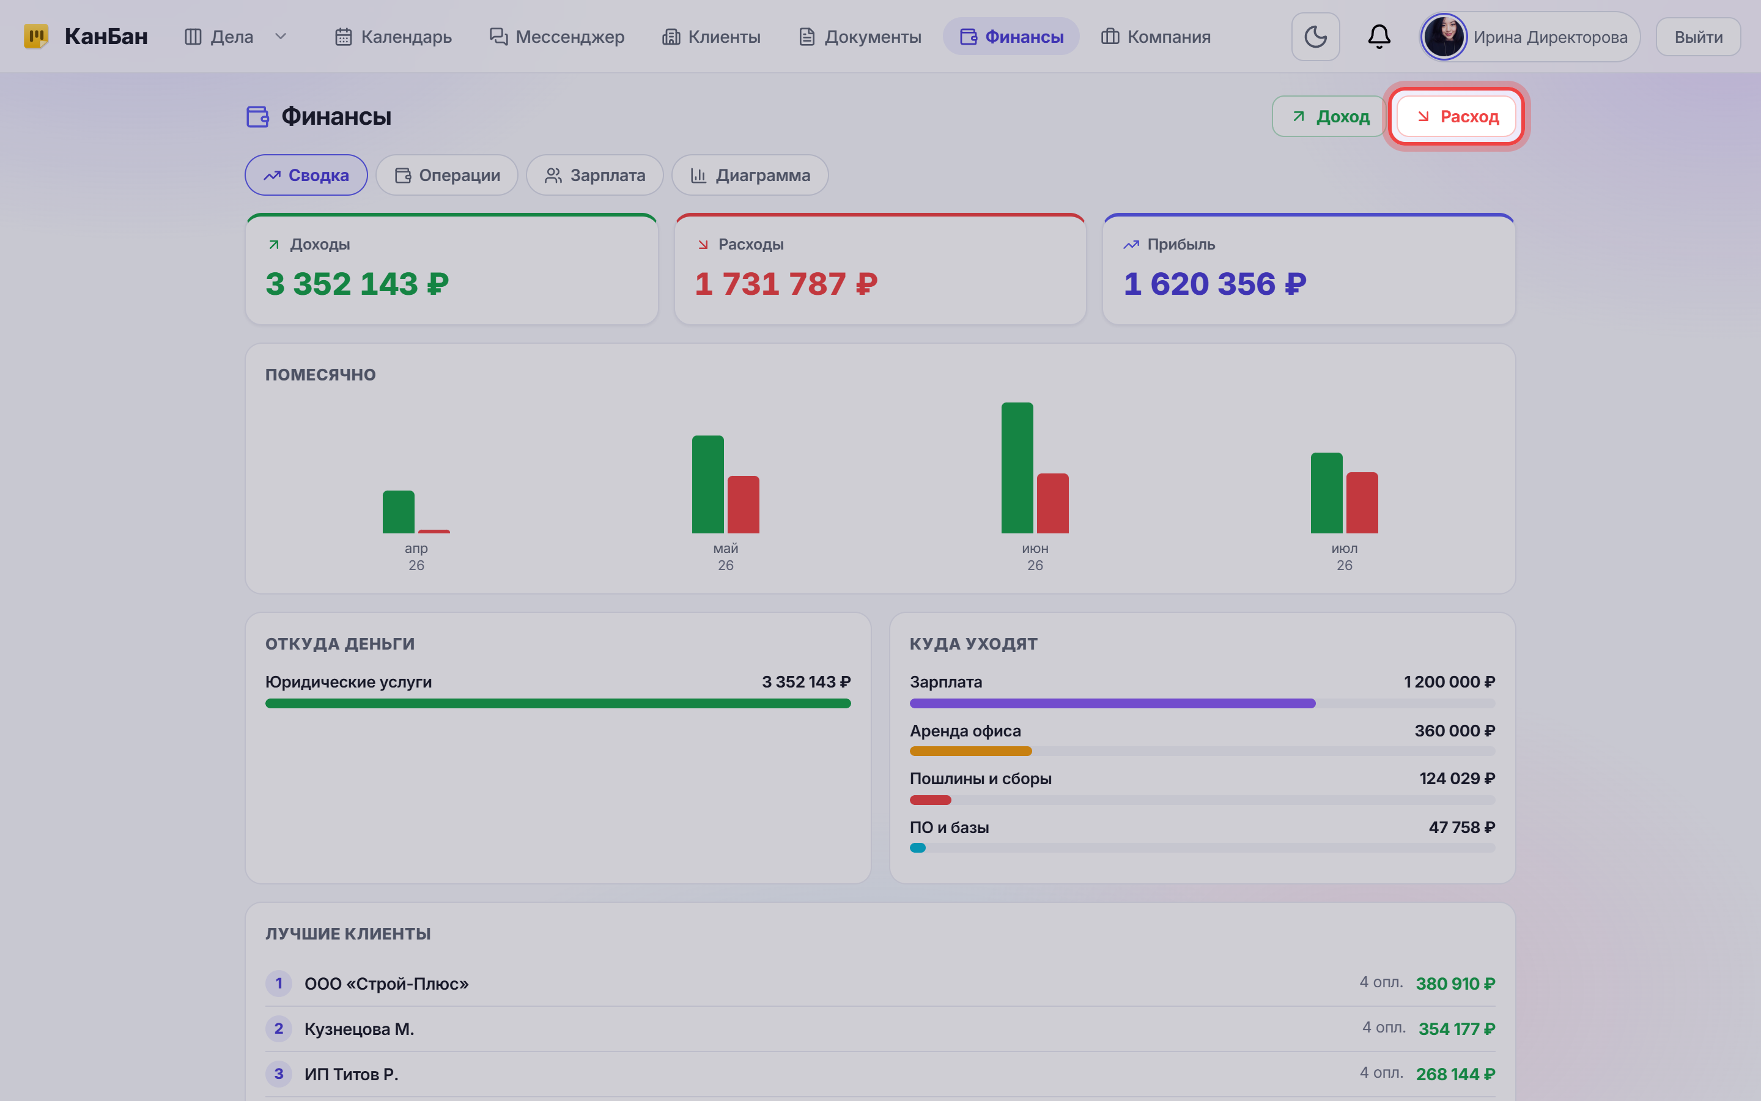
Task: Click Ирина Директорова's avatar picture
Action: click(1443, 37)
